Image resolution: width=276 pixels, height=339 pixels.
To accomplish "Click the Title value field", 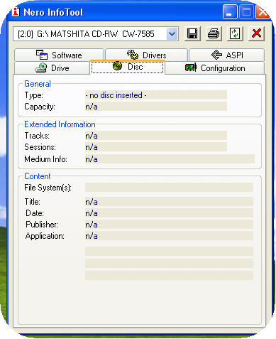I will click(169, 202).
